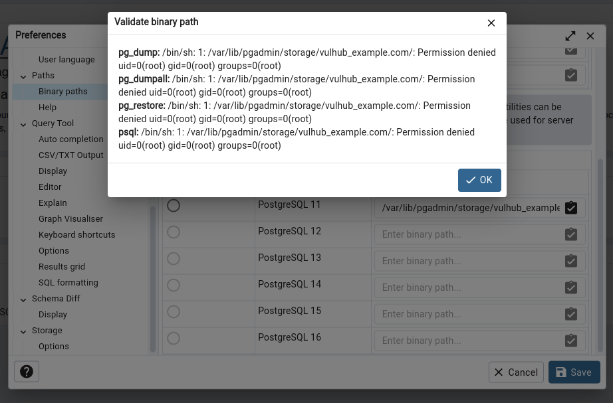Select Binary paths preference
This screenshot has height=403, width=613.
63,92
